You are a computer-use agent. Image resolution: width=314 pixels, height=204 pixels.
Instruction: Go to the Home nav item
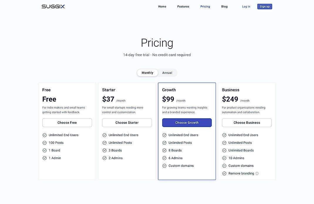tap(162, 6)
